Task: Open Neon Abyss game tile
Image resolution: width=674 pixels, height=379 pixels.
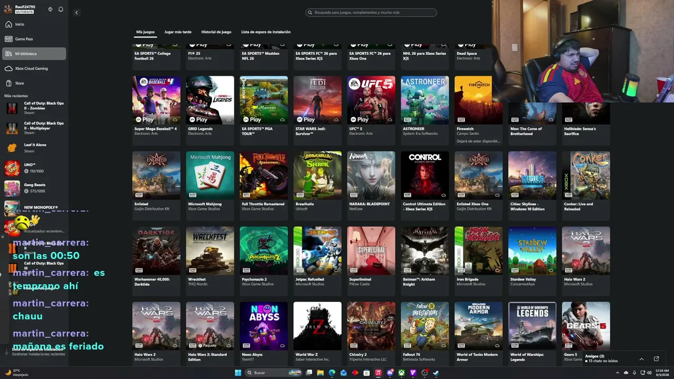Action: pyautogui.click(x=264, y=333)
